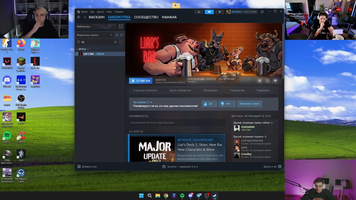Open Руководства link
This screenshot has height=200, width=356.
[237, 90]
